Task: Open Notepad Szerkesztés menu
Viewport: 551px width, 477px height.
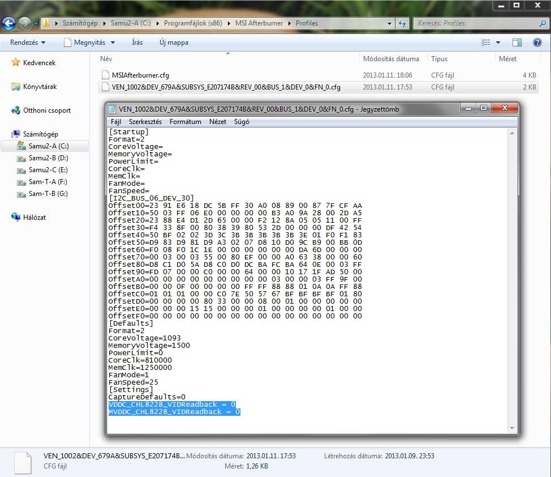Action: coord(145,122)
